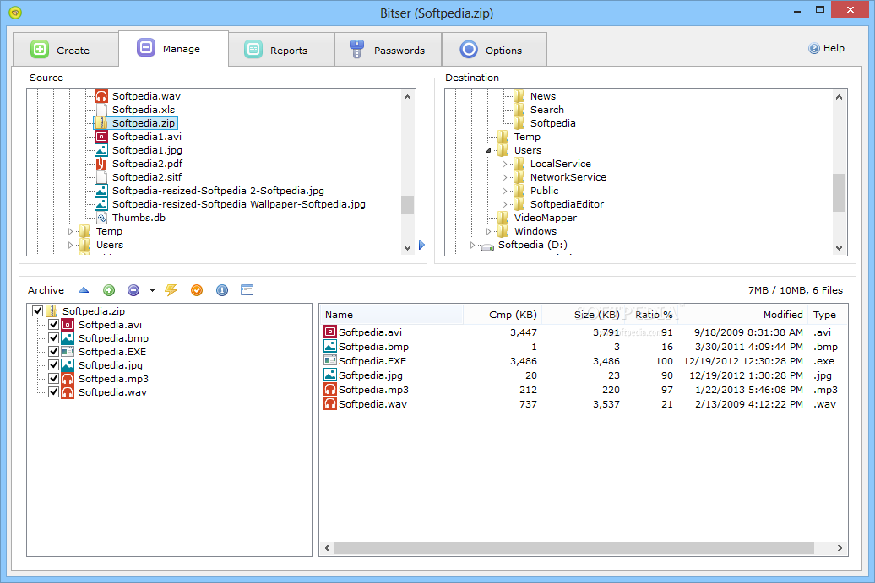875x583 pixels.
Task: Expand the SoftpediaEditor folder
Action: tap(504, 204)
